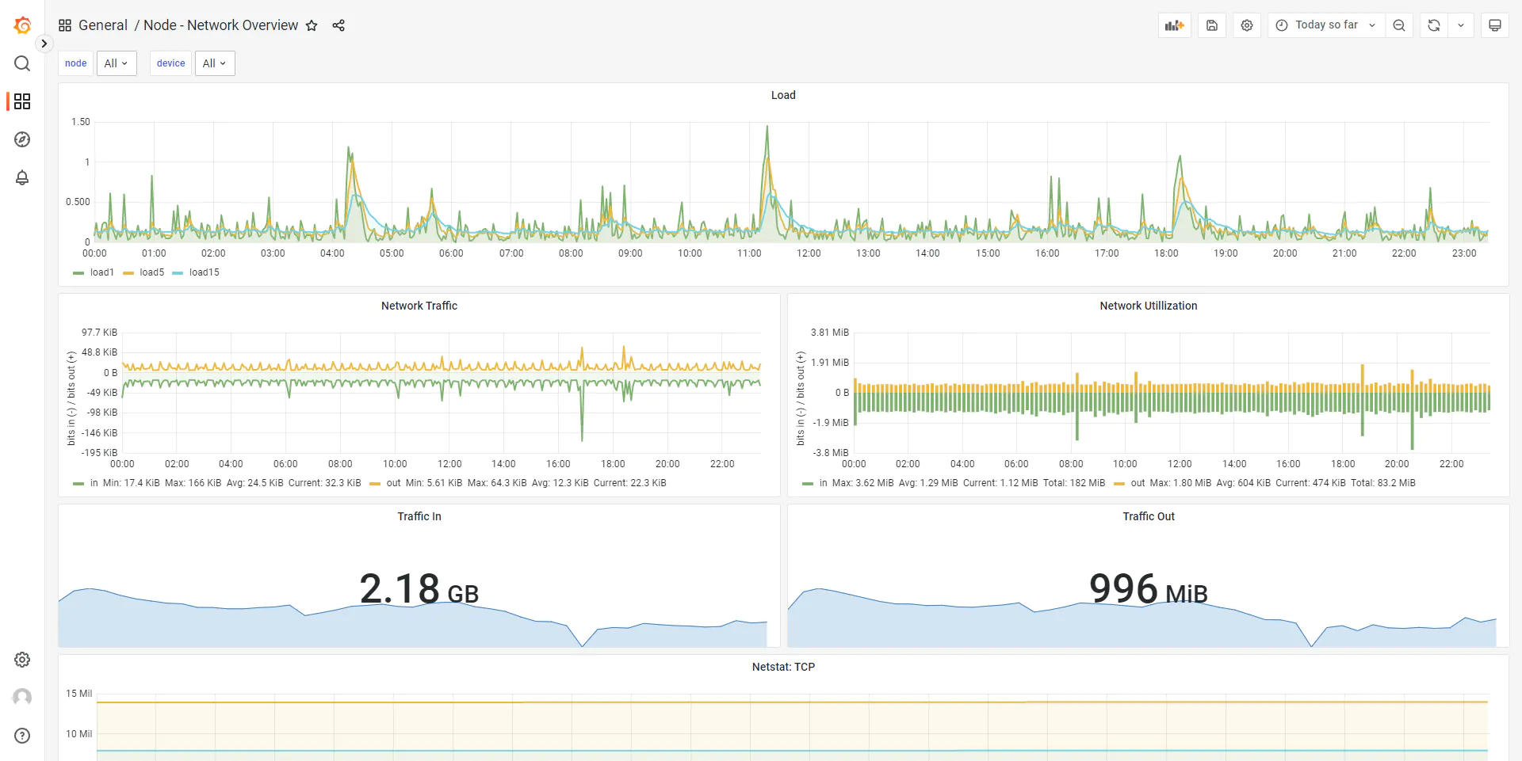
Task: Open the Help question mark icon
Action: click(22, 736)
